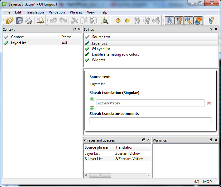Image resolution: width=221 pixels, height=187 pixels.
Task: Click the What's This help icon
Action: pyautogui.click(x=211, y=21)
